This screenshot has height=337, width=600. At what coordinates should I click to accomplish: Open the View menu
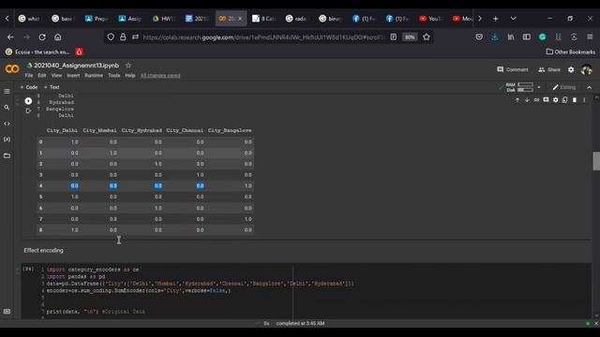pyautogui.click(x=56, y=76)
